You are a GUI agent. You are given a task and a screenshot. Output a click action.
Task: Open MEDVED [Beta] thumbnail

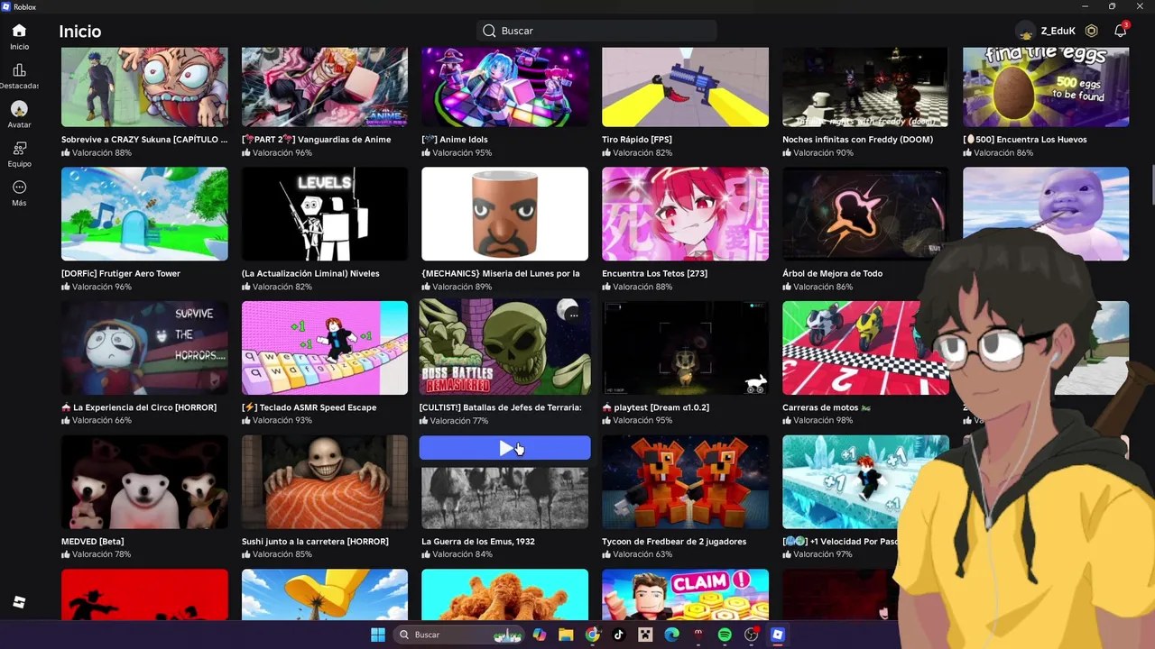pyautogui.click(x=144, y=482)
